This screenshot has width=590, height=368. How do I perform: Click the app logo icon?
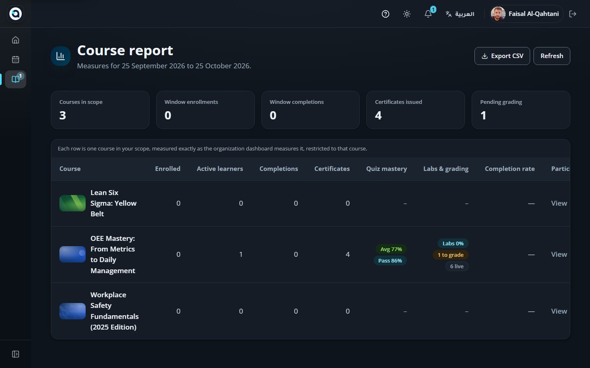tap(16, 14)
